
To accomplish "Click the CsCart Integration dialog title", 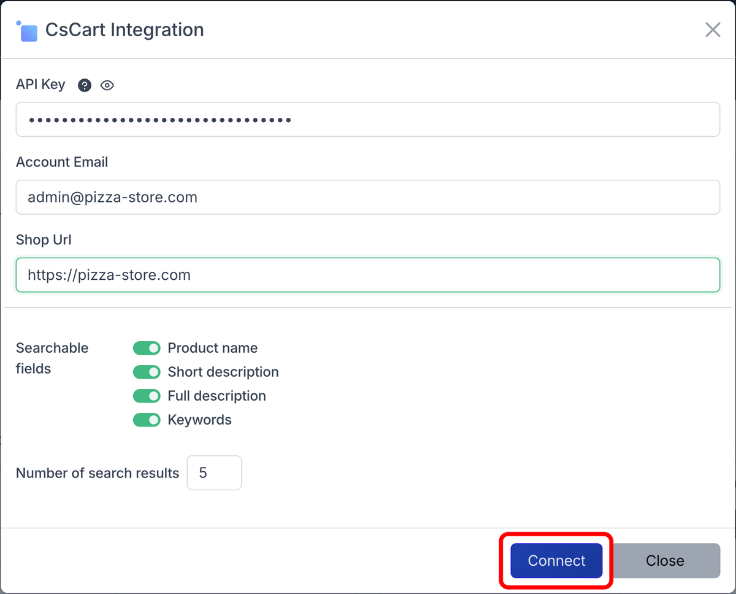I will [x=125, y=29].
